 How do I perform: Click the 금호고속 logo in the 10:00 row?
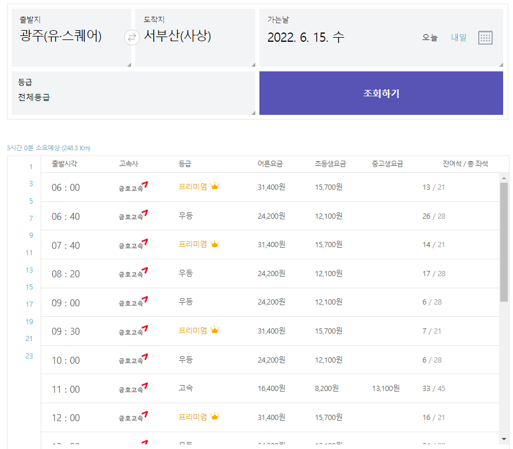tap(133, 359)
